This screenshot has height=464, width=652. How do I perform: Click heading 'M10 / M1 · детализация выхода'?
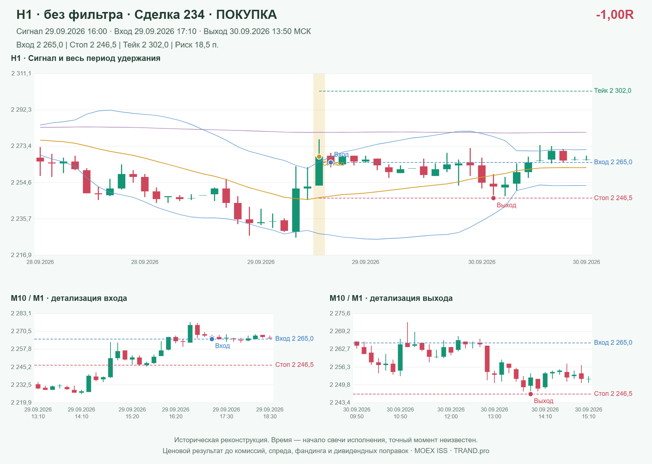pyautogui.click(x=391, y=298)
